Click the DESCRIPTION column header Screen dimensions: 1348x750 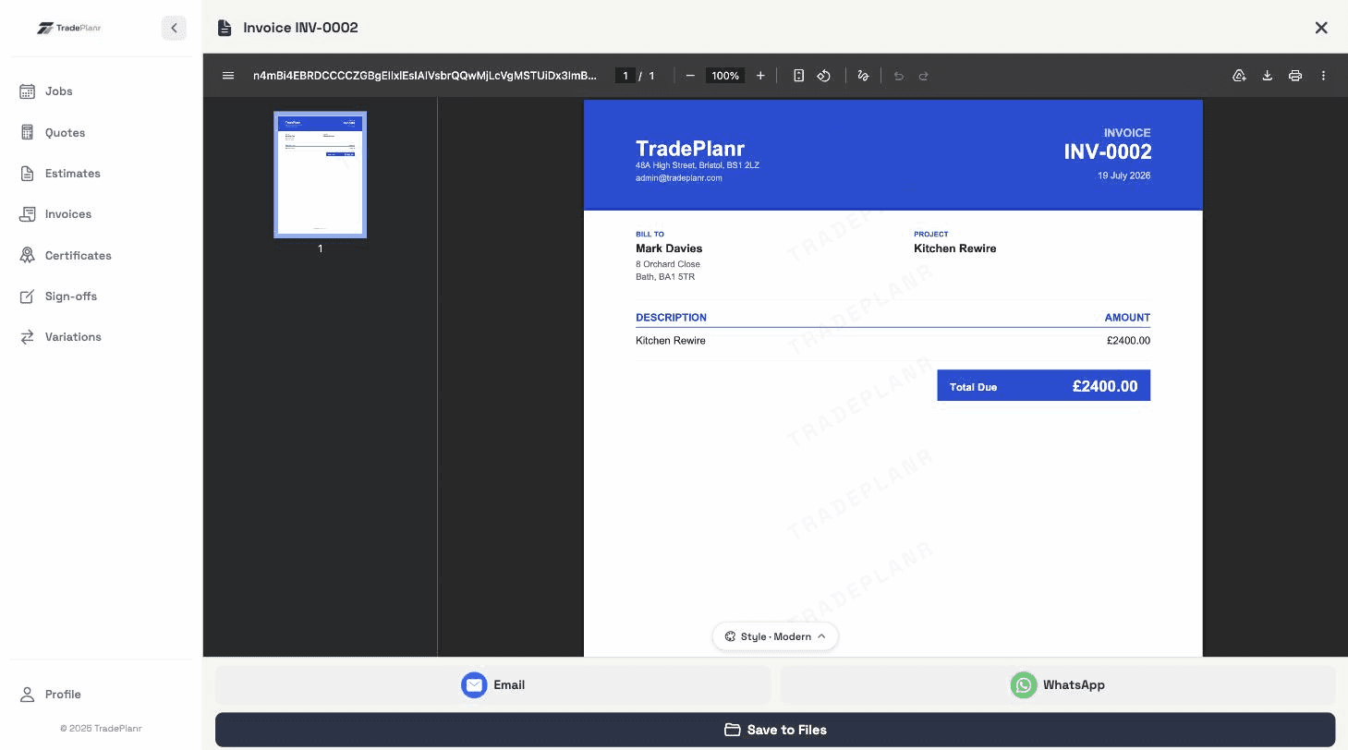coord(671,317)
